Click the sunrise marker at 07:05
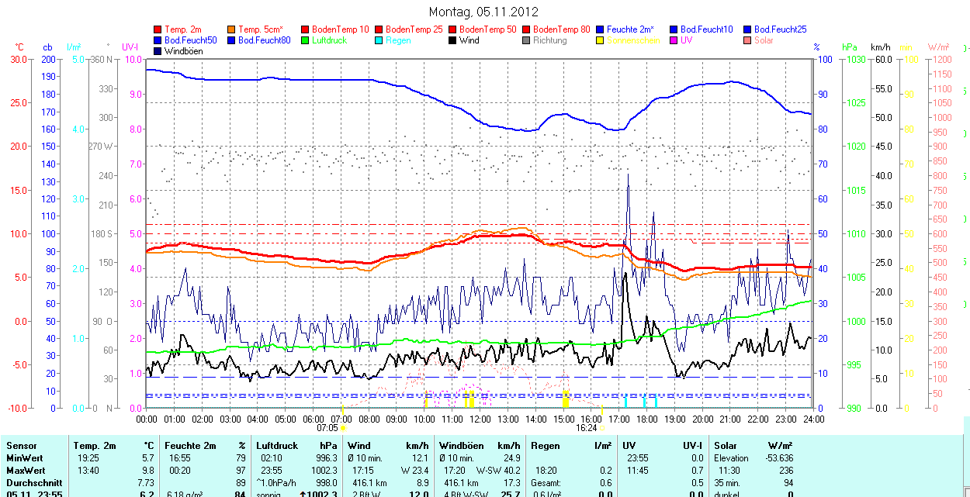Image resolution: width=970 pixels, height=497 pixels. (x=343, y=427)
